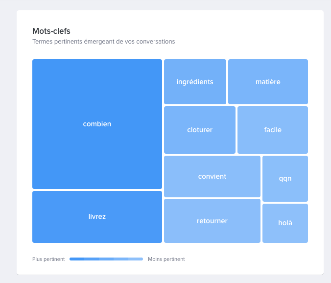The width and height of the screenshot is (331, 283).
Task: Click the middle segment of relevance legend
Action: coord(106,259)
